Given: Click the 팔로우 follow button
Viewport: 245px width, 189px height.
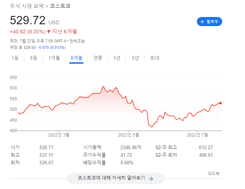Looking at the screenshot, I should click(x=210, y=22).
